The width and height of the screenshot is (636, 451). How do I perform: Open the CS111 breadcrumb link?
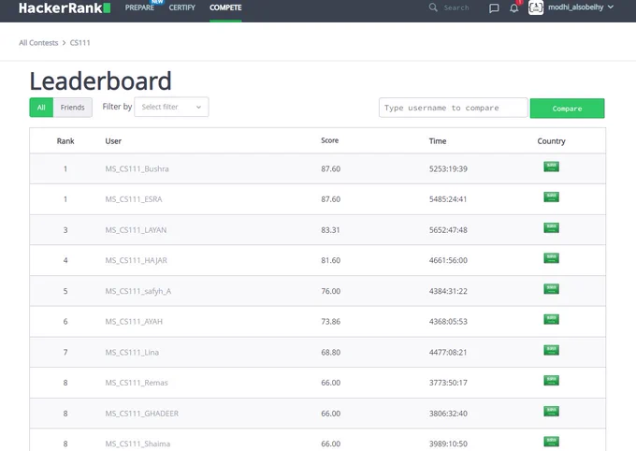pos(79,43)
